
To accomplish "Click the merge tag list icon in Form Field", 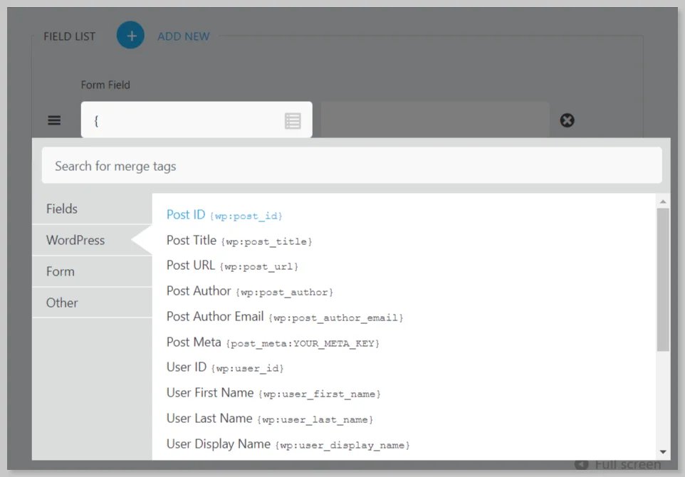I will click(293, 120).
